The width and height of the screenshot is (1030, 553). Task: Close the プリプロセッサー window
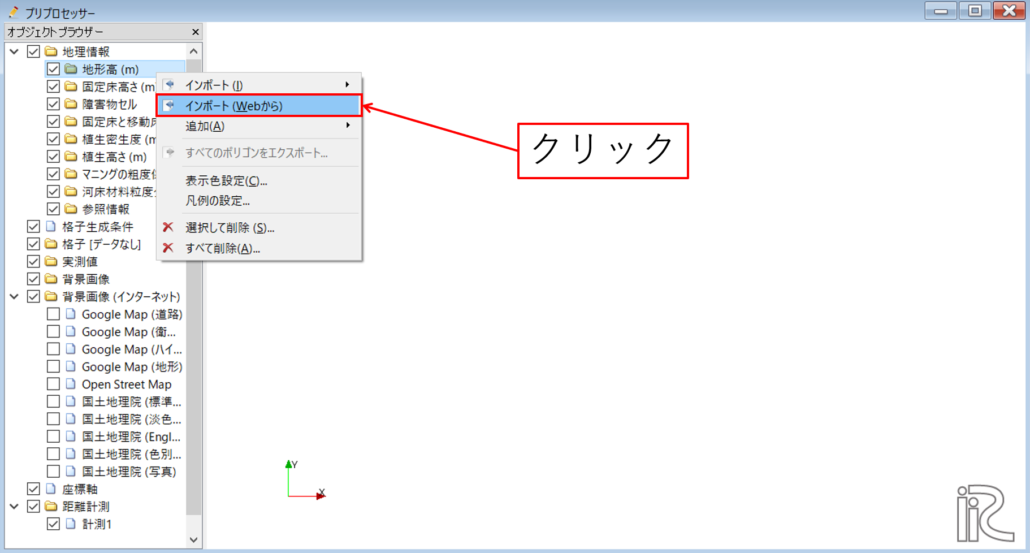1009,11
